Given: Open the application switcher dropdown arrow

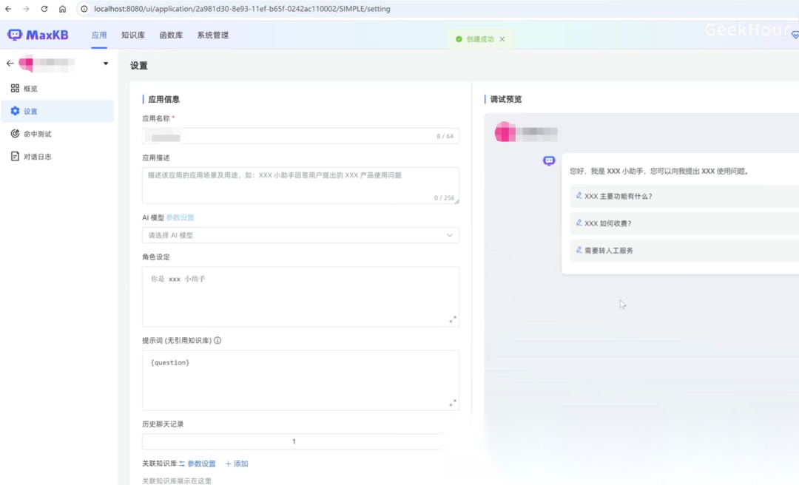Looking at the screenshot, I should click(106, 64).
